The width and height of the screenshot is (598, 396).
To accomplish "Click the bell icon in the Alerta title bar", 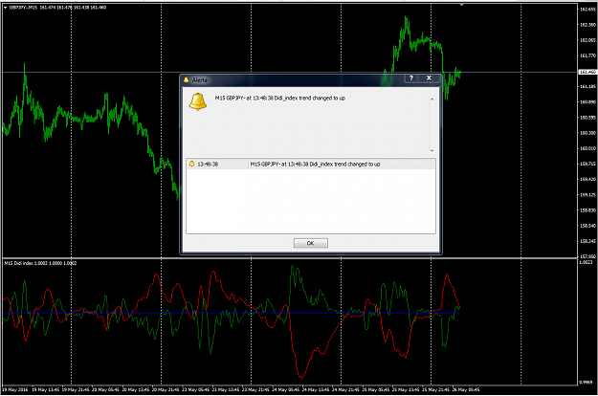I will [187, 80].
